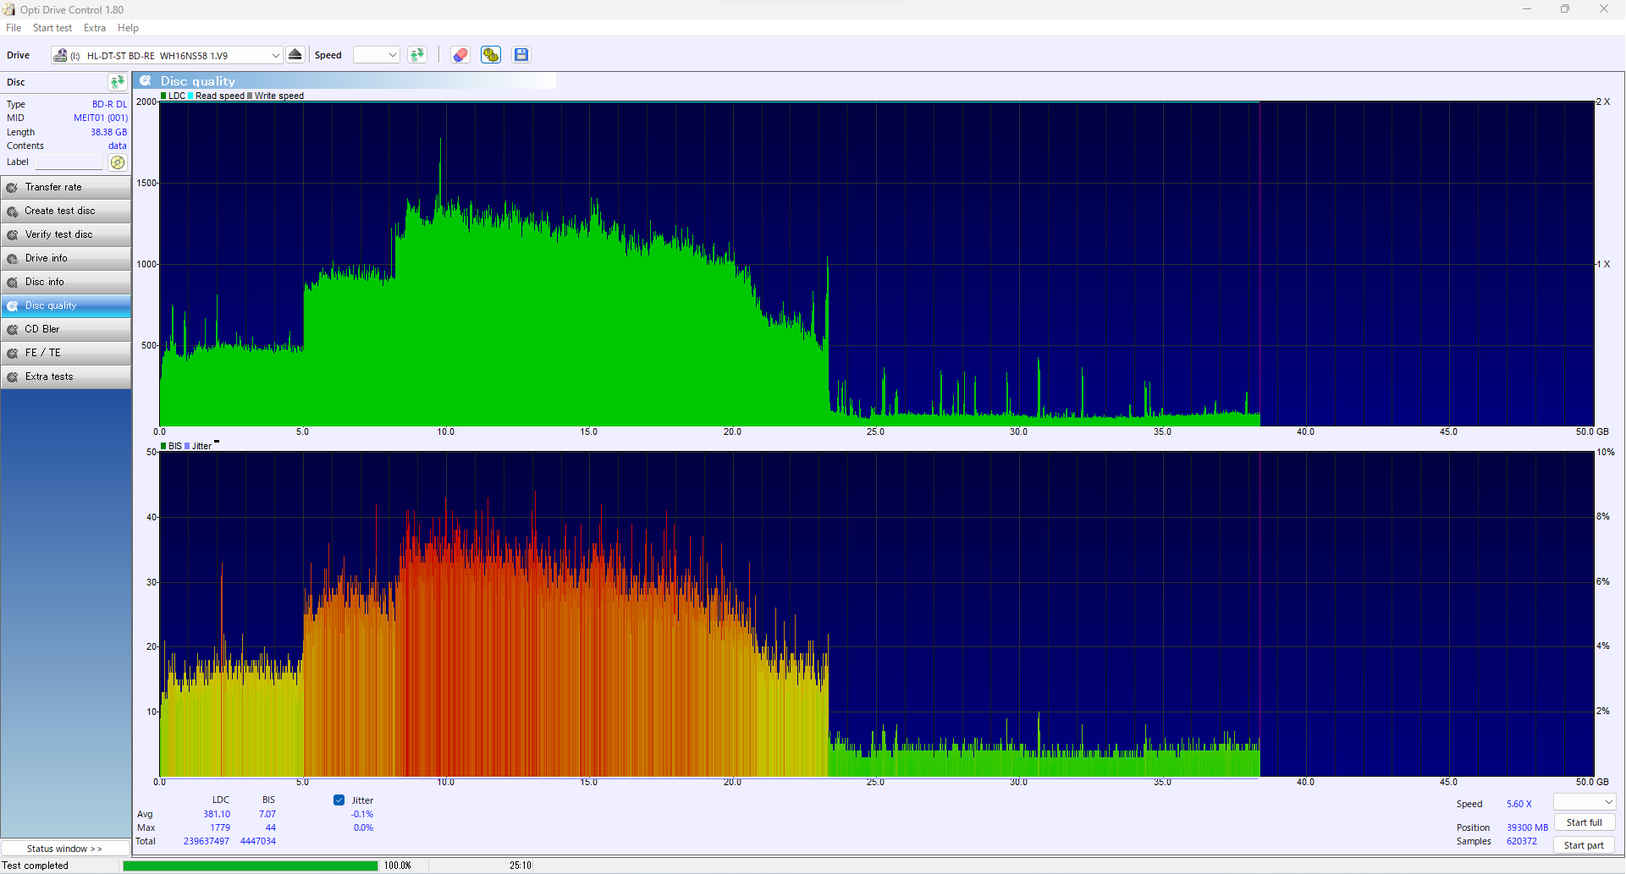The image size is (1626, 874).
Task: Click the disc icon beside Label field
Action: coord(118,162)
